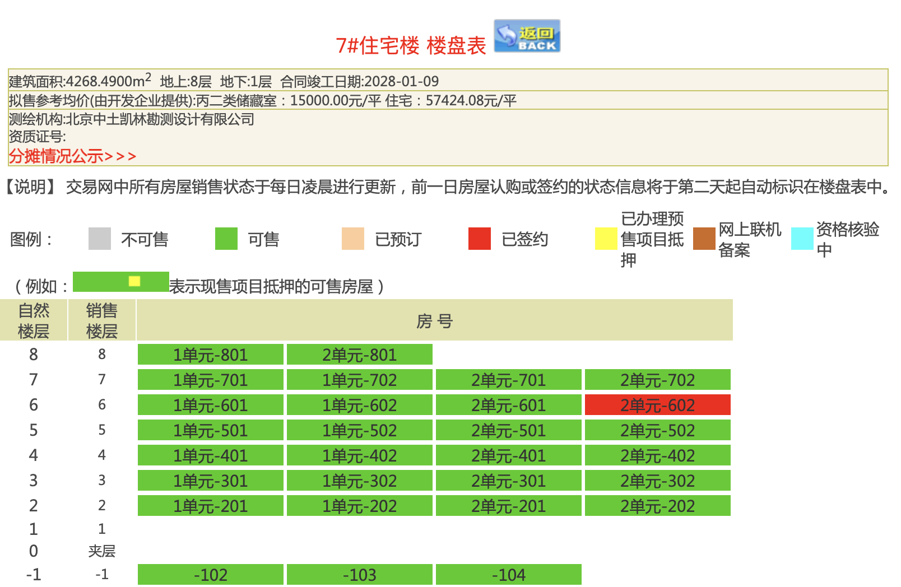Image resolution: width=901 pixels, height=587 pixels.
Task: View room 1单元-501
Action: tap(211, 430)
